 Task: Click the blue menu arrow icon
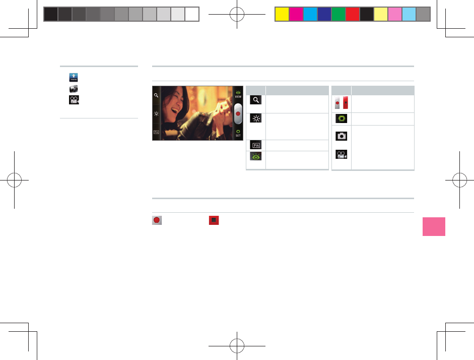click(x=74, y=78)
